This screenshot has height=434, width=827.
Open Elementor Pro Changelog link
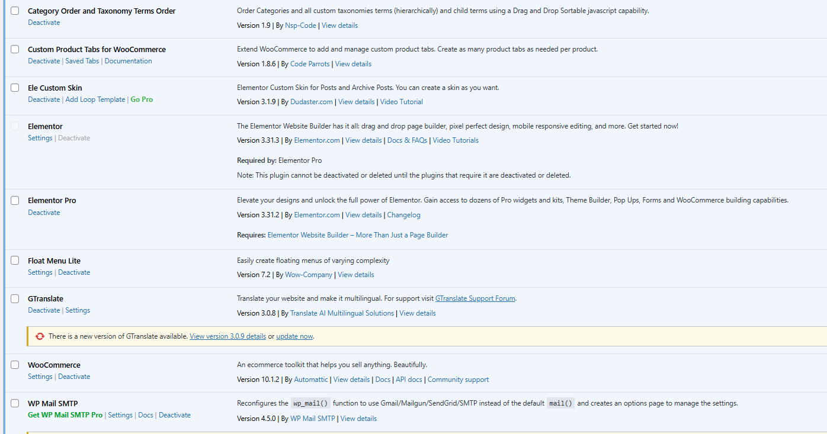[x=403, y=215]
